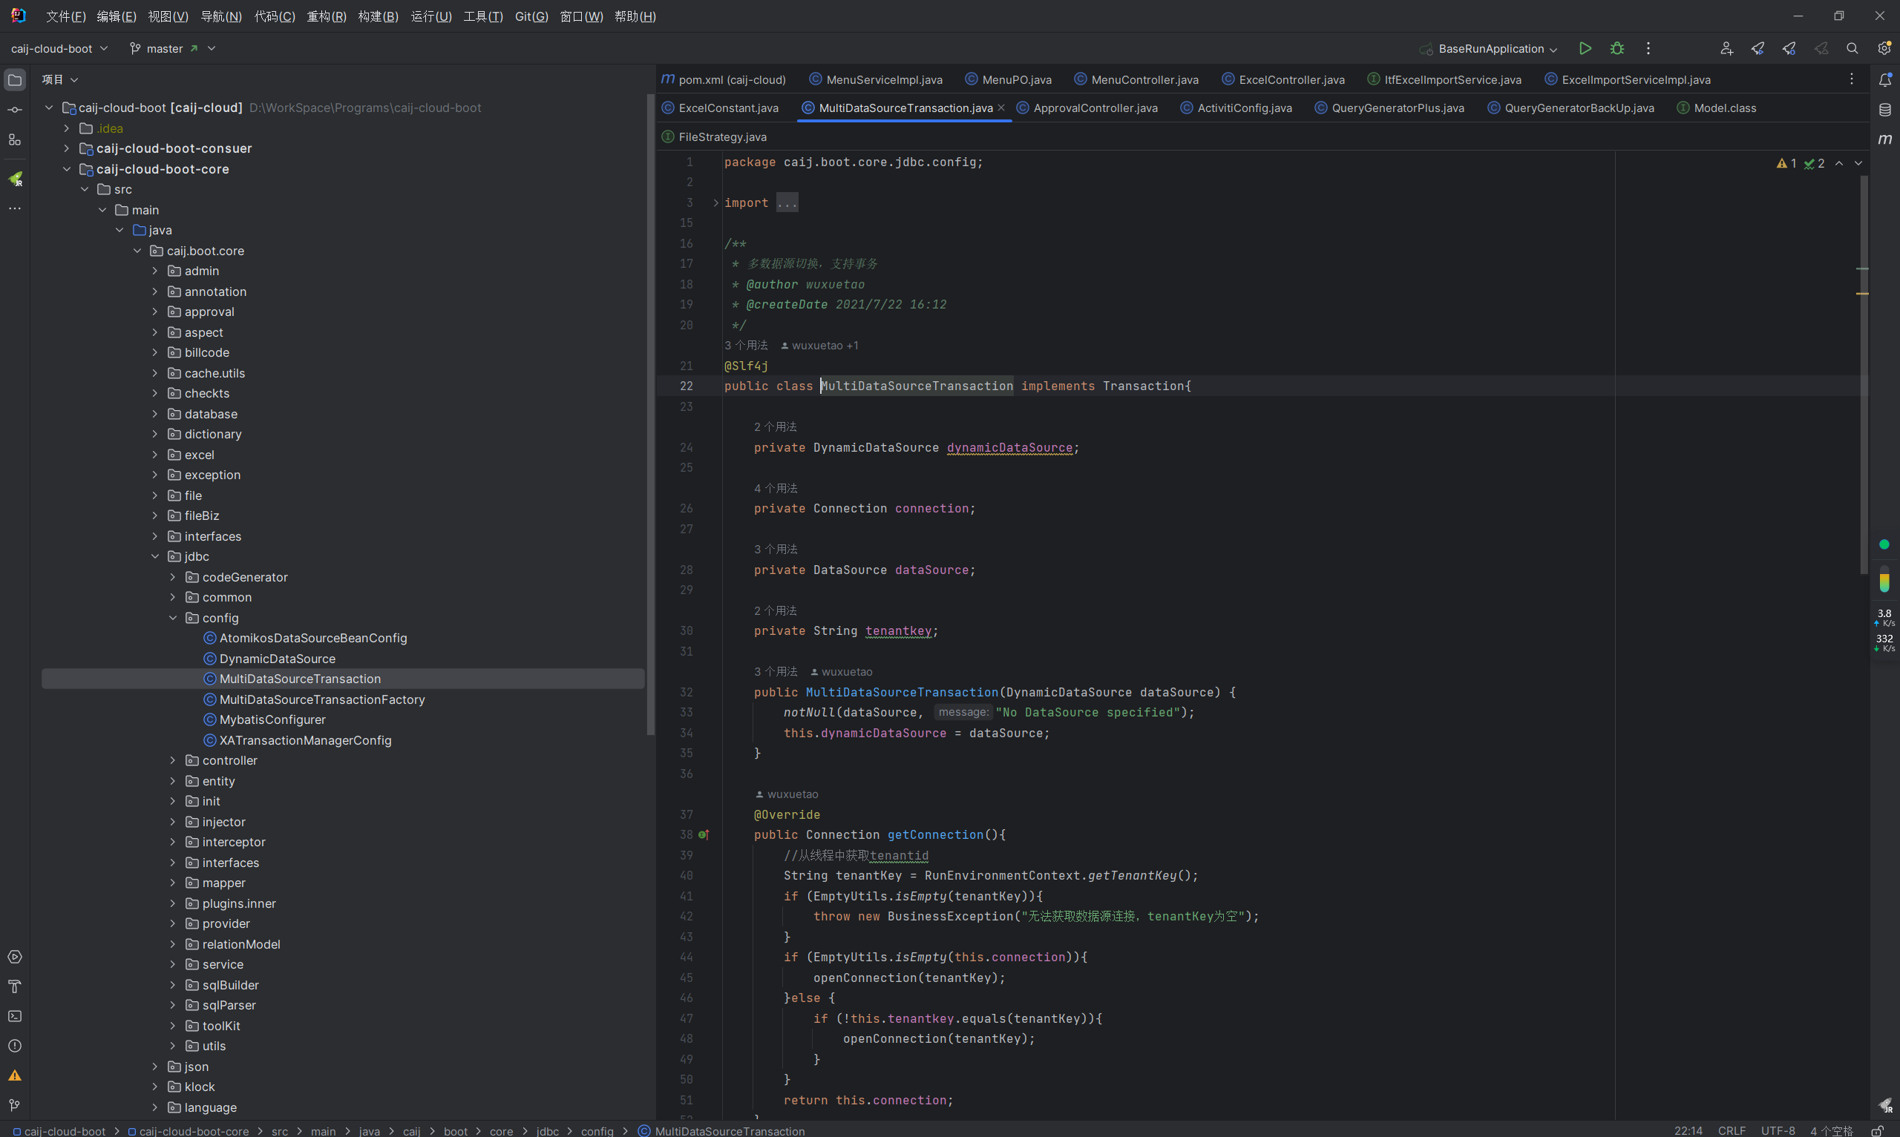Switch to MenuServiceImpl.java tab
The height and width of the screenshot is (1137, 1900).
click(x=875, y=79)
